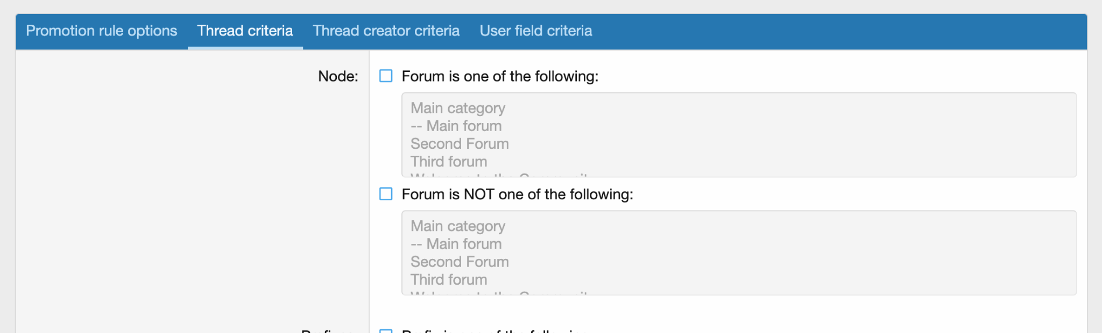Select the cut-off fifth option in NOT forum list
The height and width of the screenshot is (333, 1102).
[x=499, y=293]
